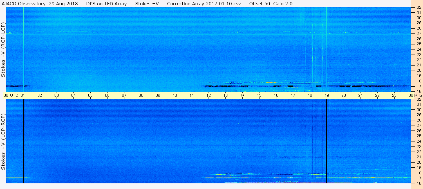Select hour 08 on the time axis
423x189 pixels.
click(x=141, y=95)
